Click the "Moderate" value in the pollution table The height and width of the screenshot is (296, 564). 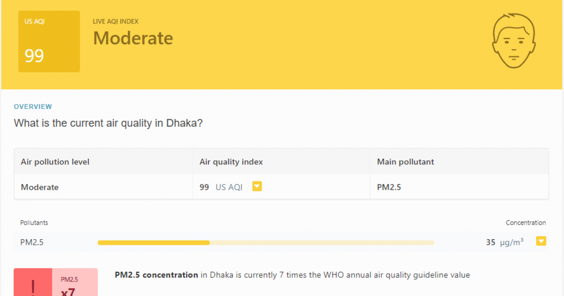[x=39, y=187]
